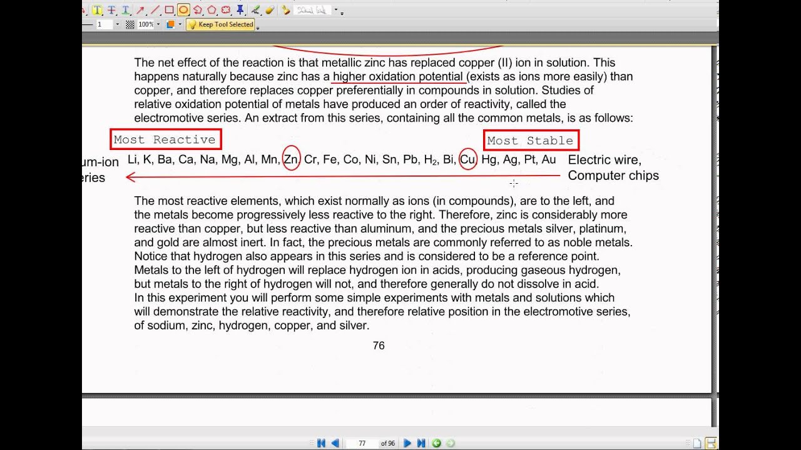Open the stamp selection dropdown arrow
The image size is (801, 450).
click(336, 10)
